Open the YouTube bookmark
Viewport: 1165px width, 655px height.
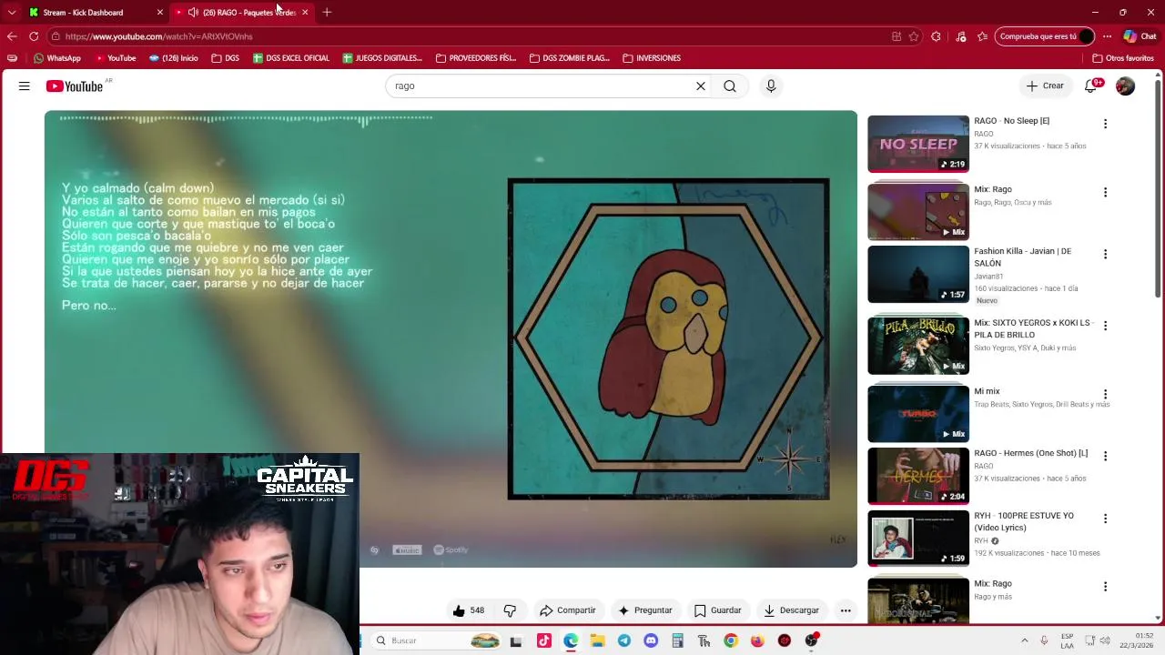pyautogui.click(x=116, y=58)
